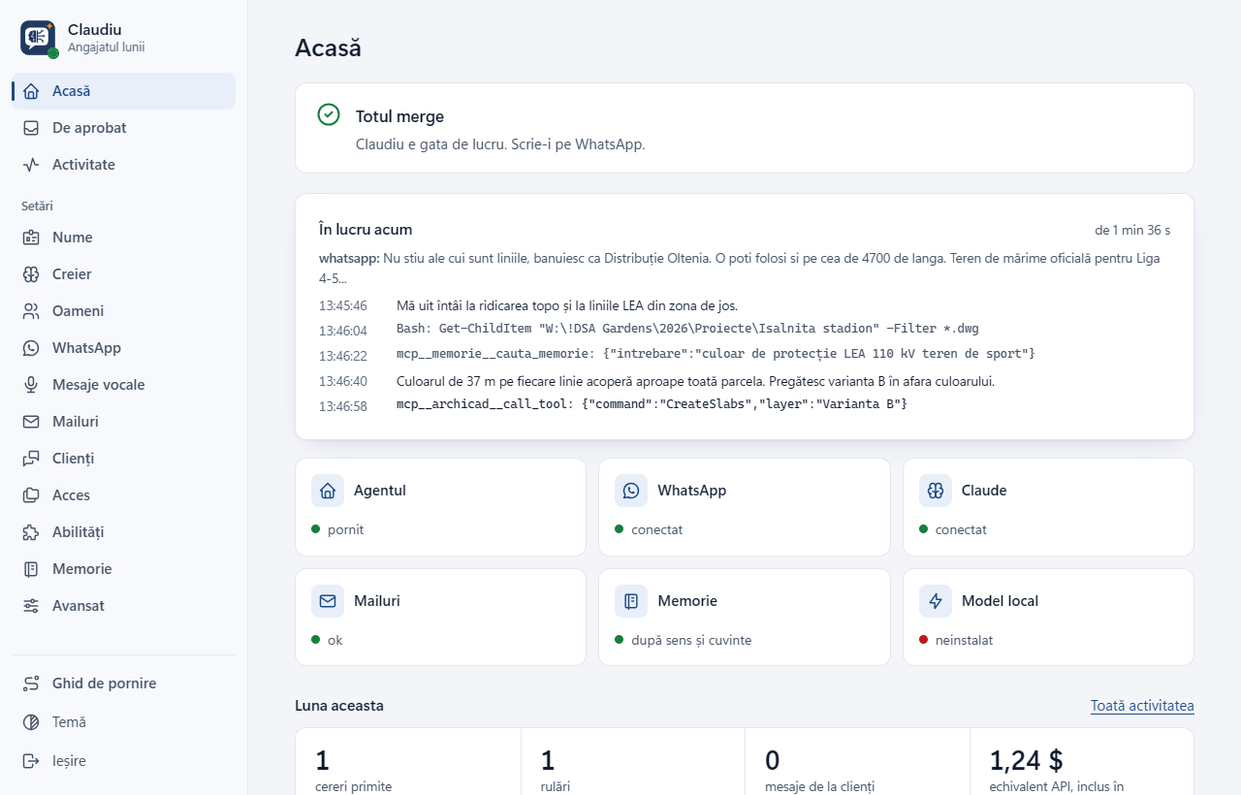Open the Oameni people icon
The height and width of the screenshot is (795, 1241).
coord(31,311)
